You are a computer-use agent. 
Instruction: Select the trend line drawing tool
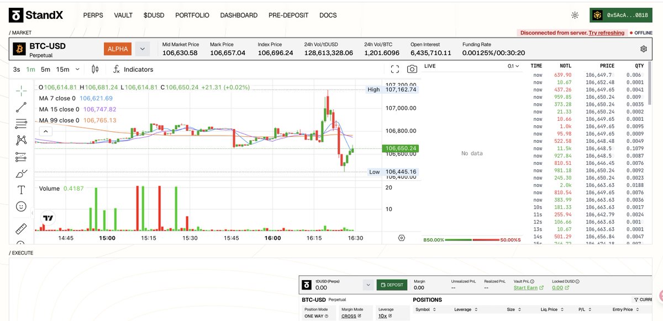point(22,107)
